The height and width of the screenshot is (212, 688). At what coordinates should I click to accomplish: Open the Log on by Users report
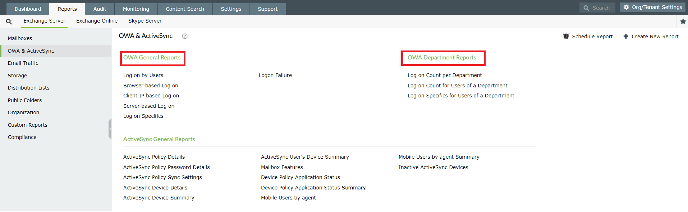coord(143,75)
